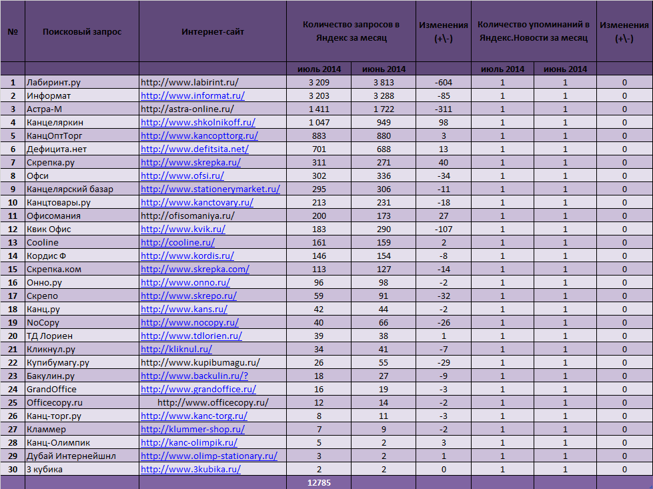Open the skrepka.com link

pyautogui.click(x=195, y=269)
